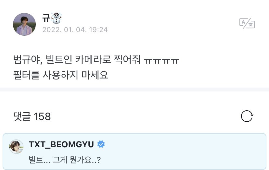The height and width of the screenshot is (170, 269).
Task: Open TXT_BEOMGYU's profile avatar
Action: pyautogui.click(x=16, y=147)
